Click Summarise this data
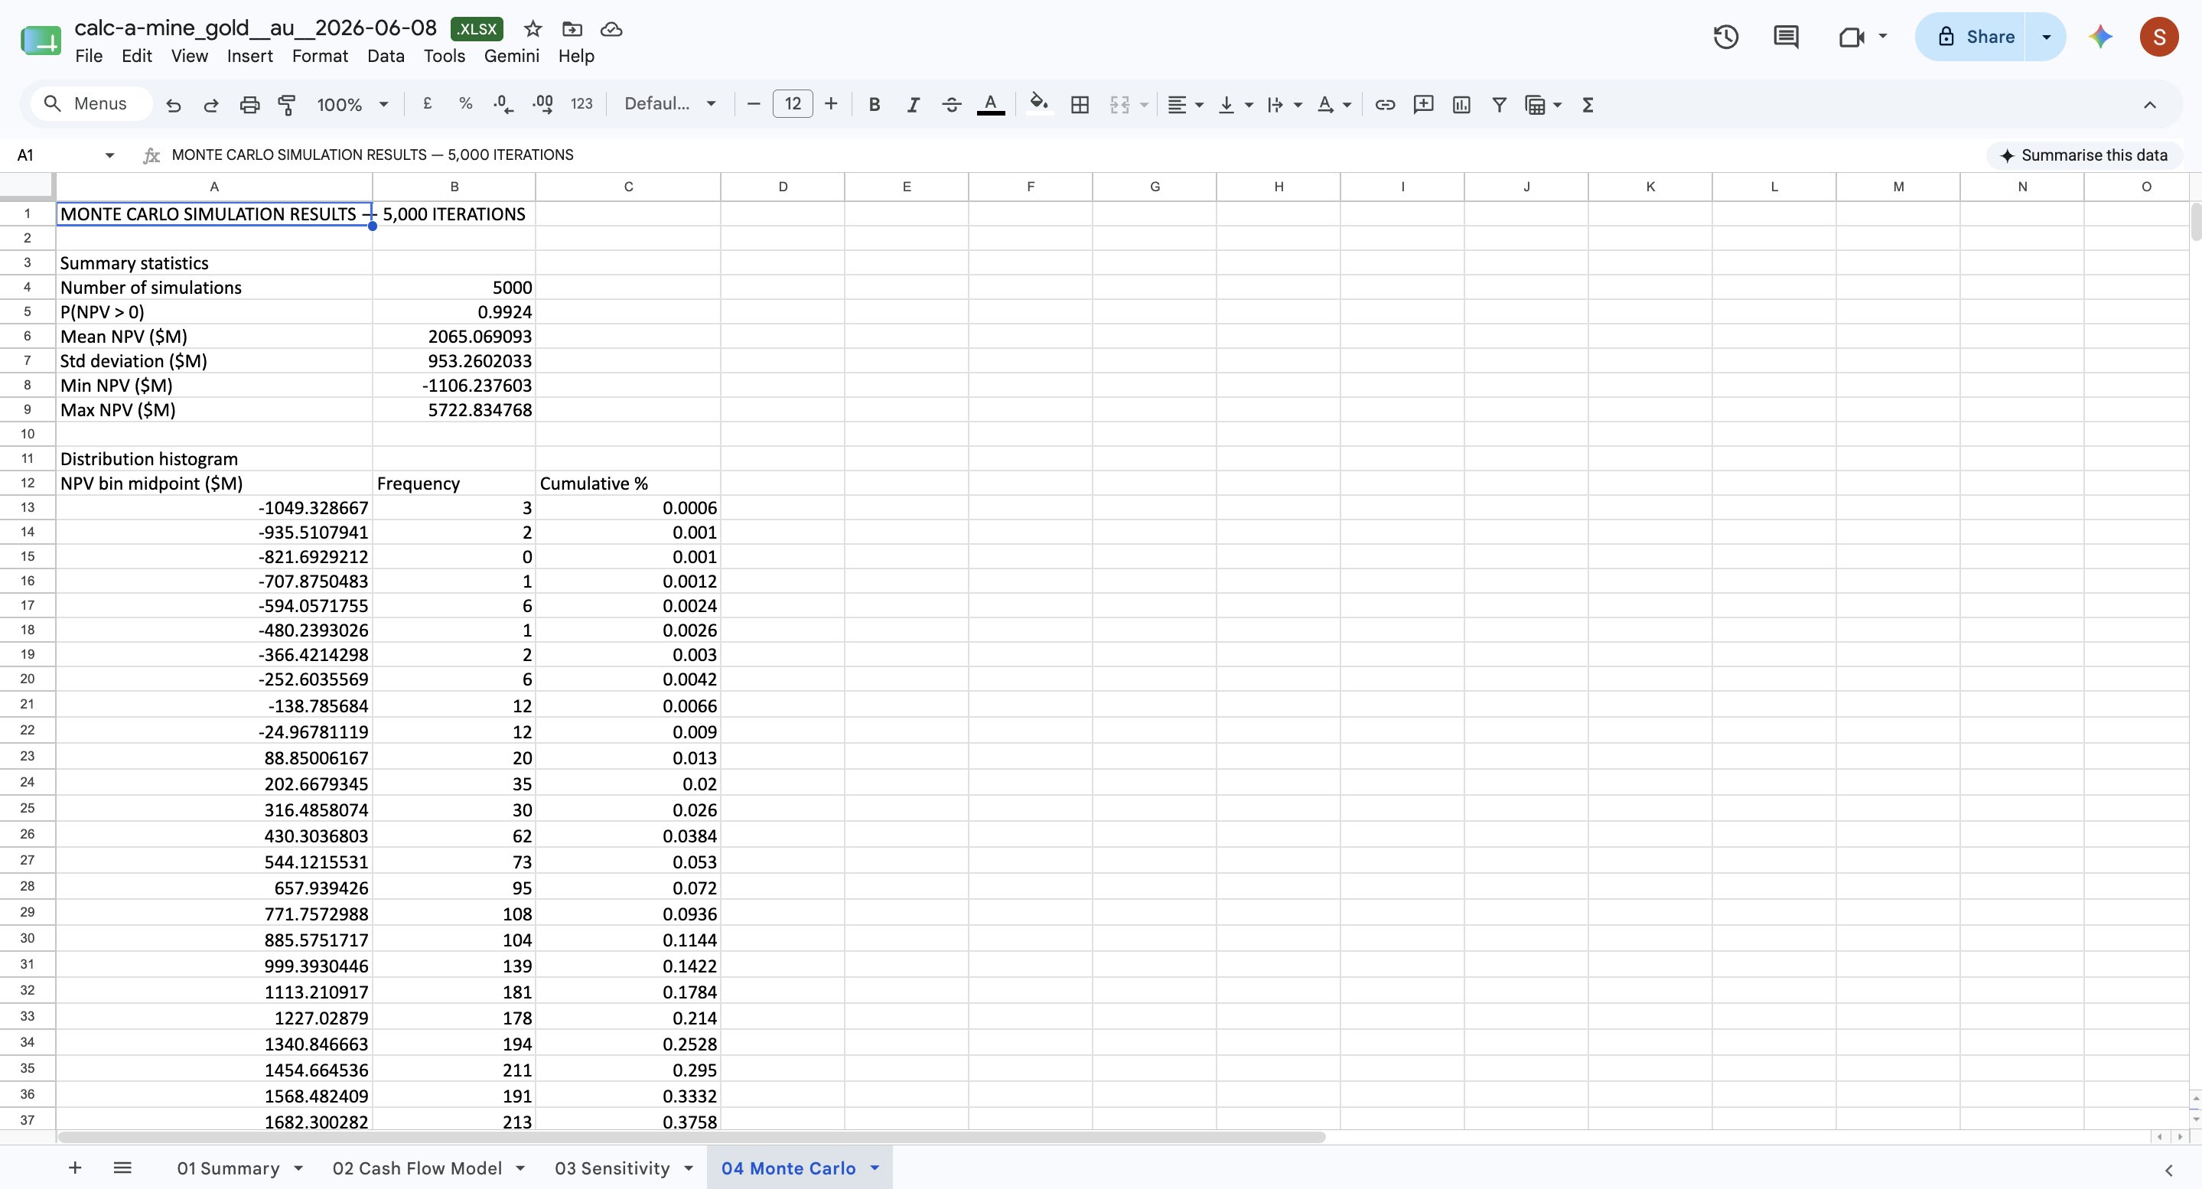 (x=2084, y=155)
